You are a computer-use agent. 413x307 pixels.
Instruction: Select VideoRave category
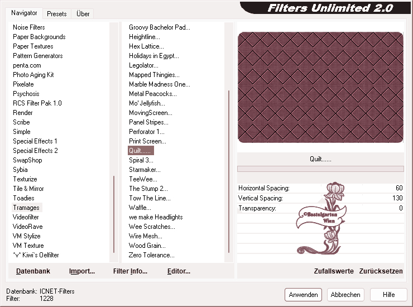tap(28, 227)
